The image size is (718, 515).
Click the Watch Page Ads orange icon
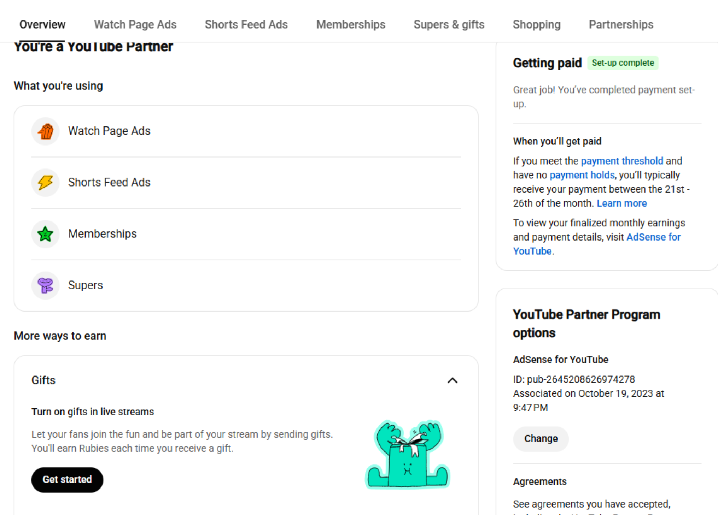(x=46, y=131)
